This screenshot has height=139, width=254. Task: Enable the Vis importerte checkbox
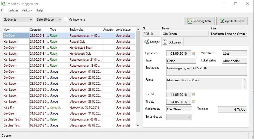click(x=66, y=20)
